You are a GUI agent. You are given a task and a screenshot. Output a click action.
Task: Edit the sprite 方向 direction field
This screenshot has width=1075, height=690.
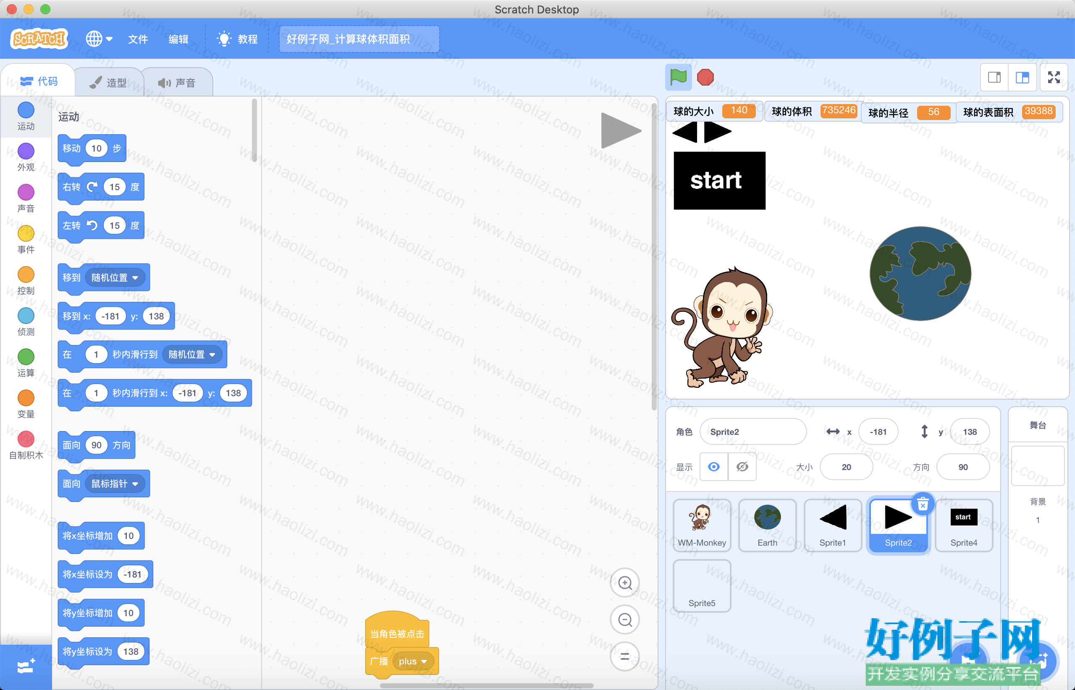tap(963, 467)
